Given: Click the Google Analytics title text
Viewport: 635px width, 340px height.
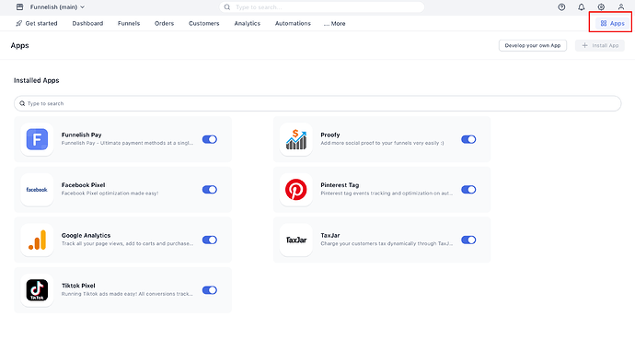Looking at the screenshot, I should point(86,236).
